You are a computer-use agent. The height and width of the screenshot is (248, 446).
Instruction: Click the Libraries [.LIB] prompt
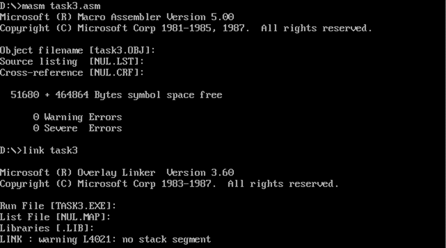(47, 228)
